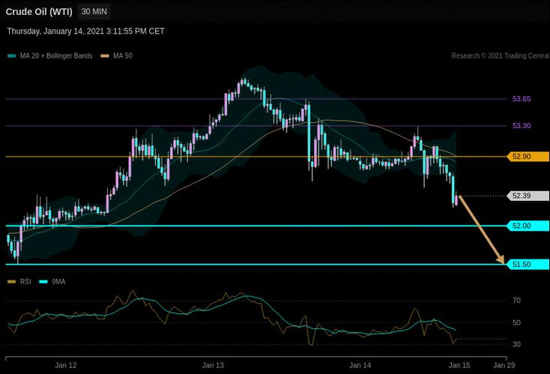Click the 'MA 50' legend label
Screen dimensions: 550x374
coord(123,55)
